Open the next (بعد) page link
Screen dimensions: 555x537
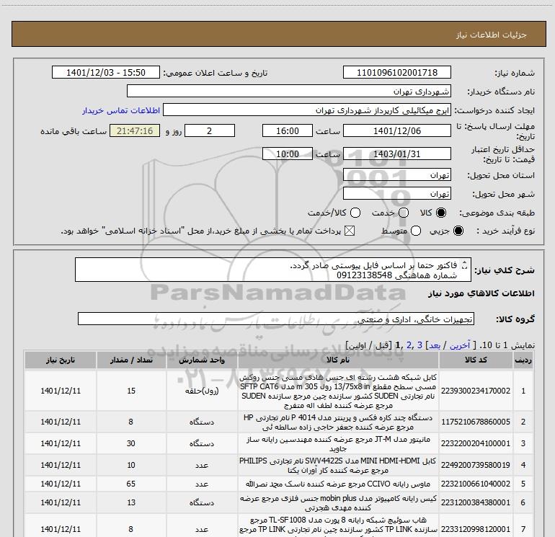[435, 345]
